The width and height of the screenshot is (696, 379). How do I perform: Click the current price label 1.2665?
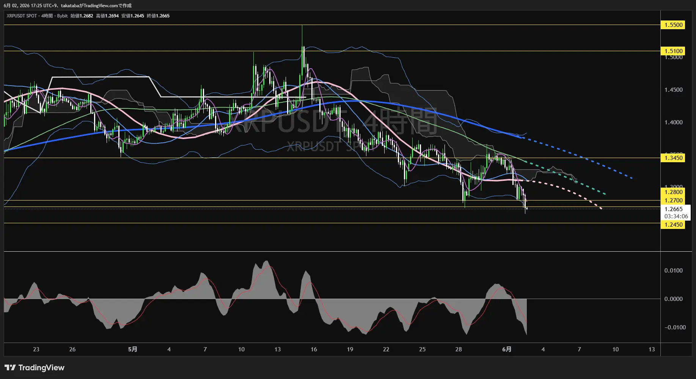[x=674, y=209]
